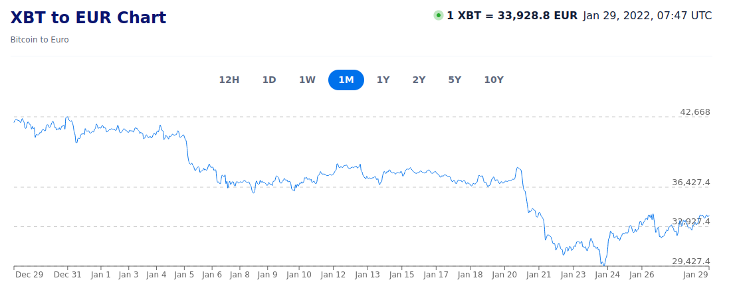
Task: Click the 32,927.4 y-axis label
Action: point(691,222)
